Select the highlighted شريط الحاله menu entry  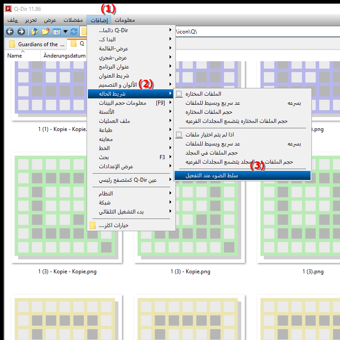(131, 94)
